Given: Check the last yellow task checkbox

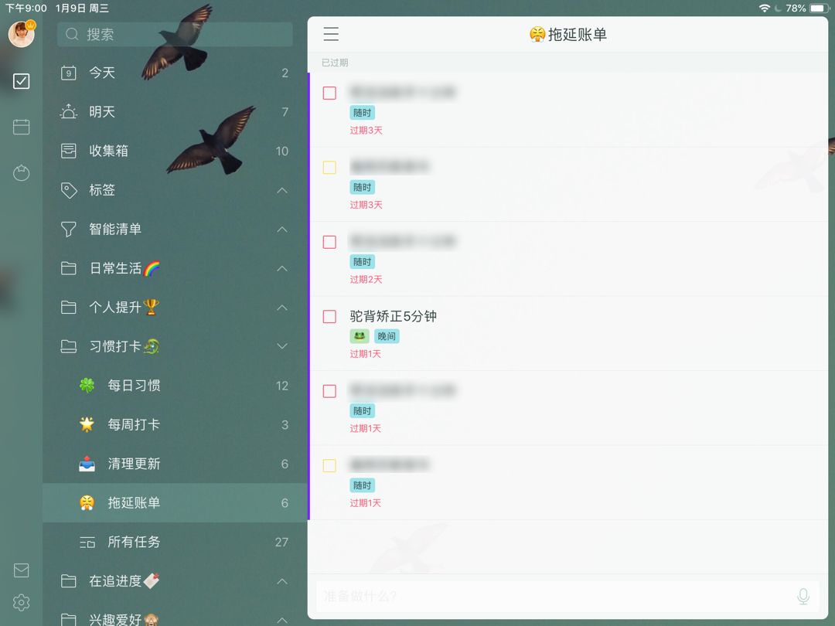Looking at the screenshot, I should coord(329,466).
